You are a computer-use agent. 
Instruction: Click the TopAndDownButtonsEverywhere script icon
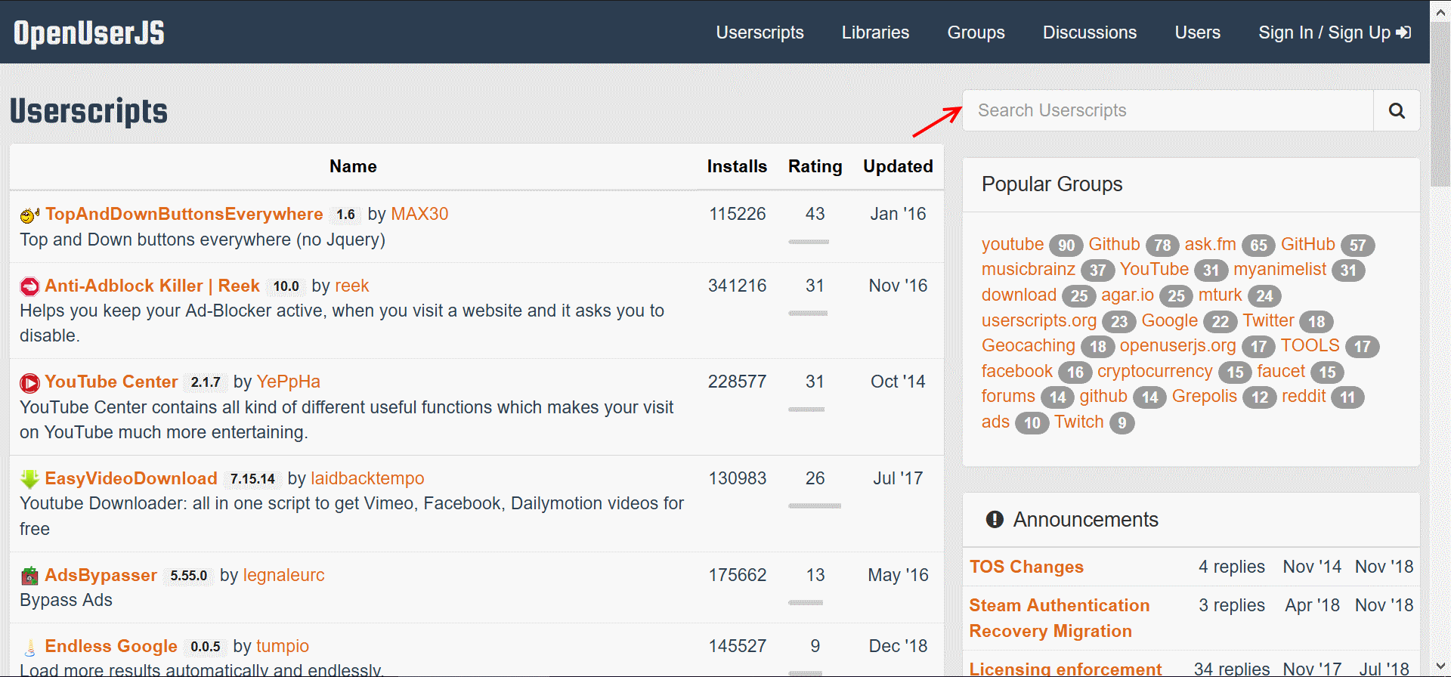click(x=29, y=215)
